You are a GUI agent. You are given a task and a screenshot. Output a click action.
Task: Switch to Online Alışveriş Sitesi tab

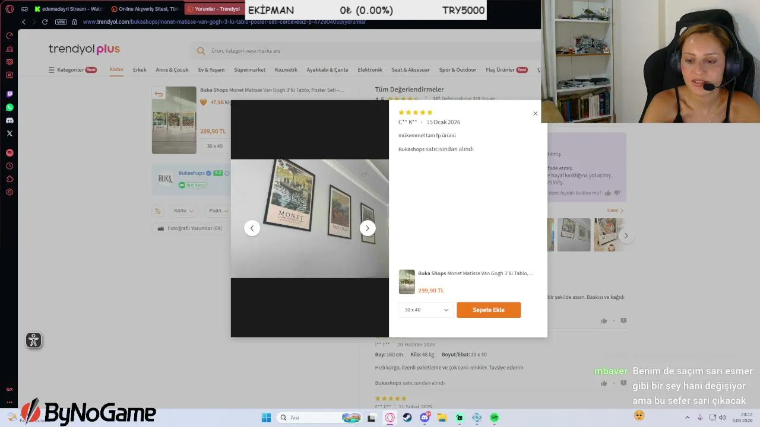[x=145, y=9]
